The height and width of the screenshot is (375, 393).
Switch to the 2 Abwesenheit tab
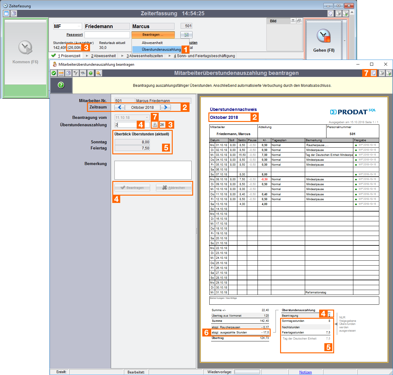[100, 56]
